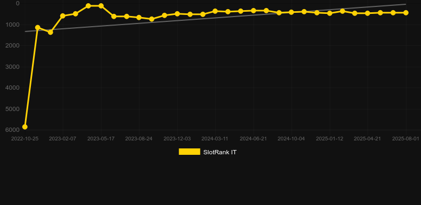Click the data point above 2024-03-11
This screenshot has height=205, width=421.
click(215, 11)
